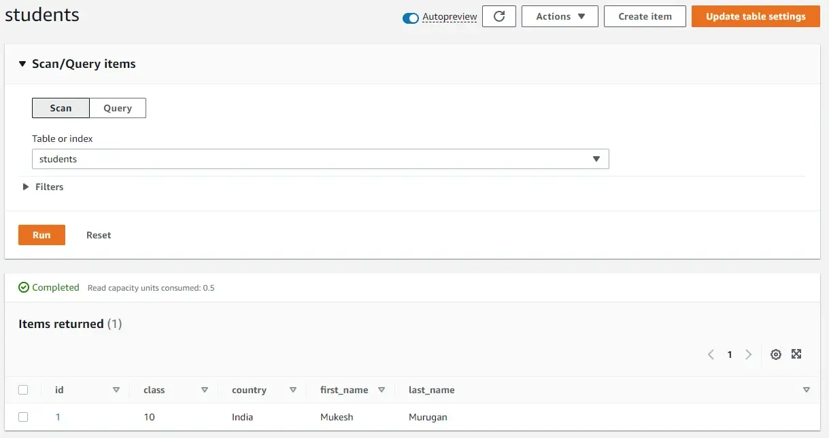This screenshot has height=438, width=829.
Task: Select the Scan tab
Action: (61, 107)
